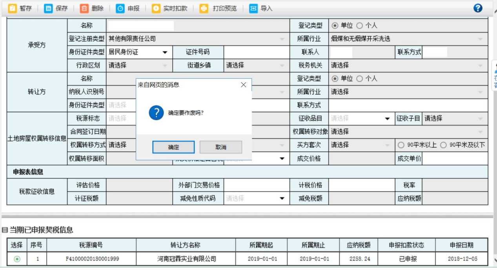Click the 导入 (import) toolbar icon
Viewport: 497px width, 270px height.
coord(253,8)
